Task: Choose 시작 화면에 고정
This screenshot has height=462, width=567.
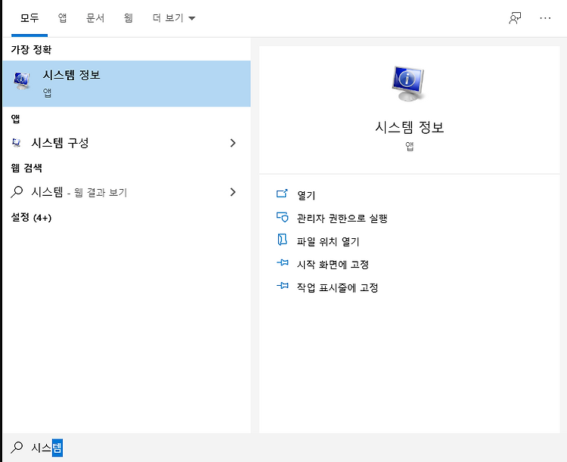Action: coord(333,265)
